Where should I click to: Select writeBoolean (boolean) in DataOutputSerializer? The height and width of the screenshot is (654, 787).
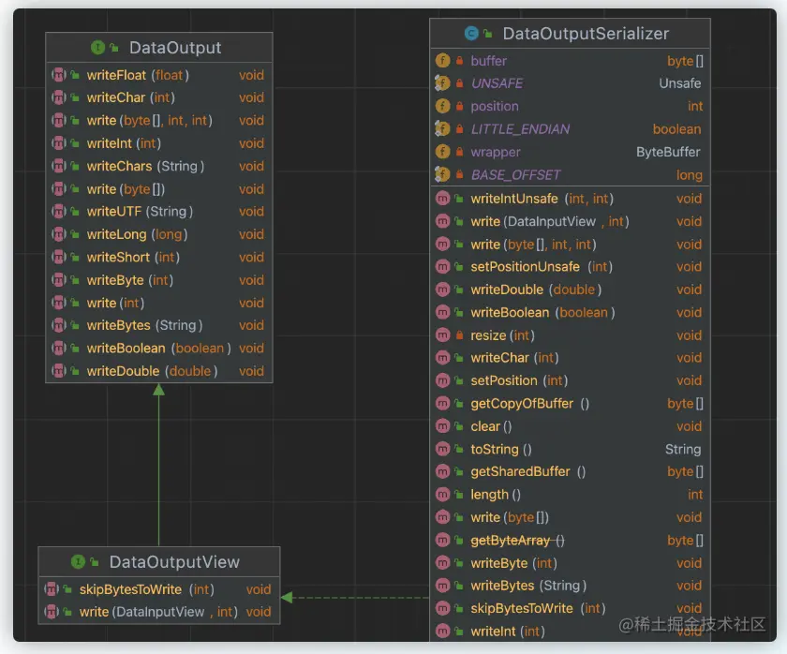click(570, 312)
